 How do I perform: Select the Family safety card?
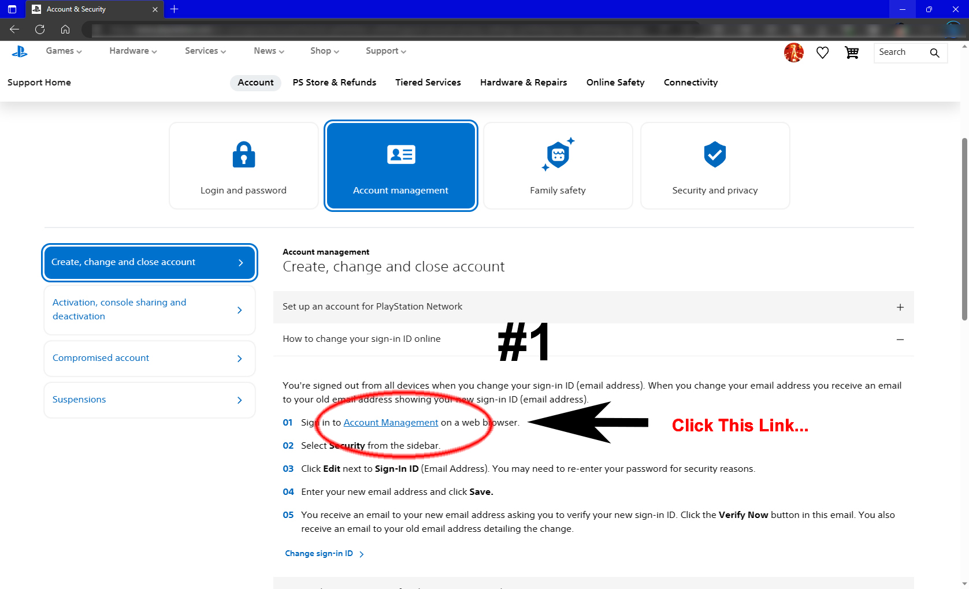558,166
